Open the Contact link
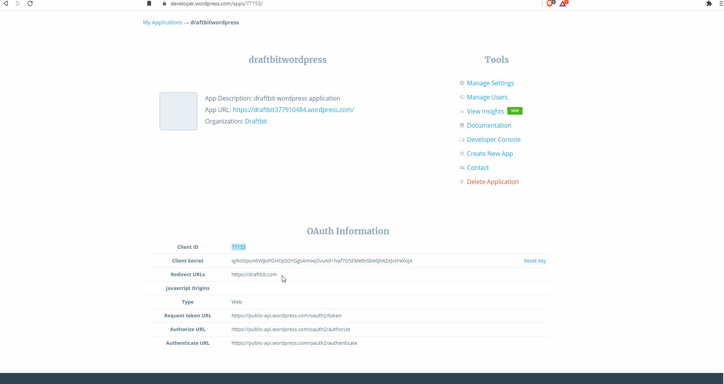This screenshot has width=724, height=384. [x=478, y=168]
